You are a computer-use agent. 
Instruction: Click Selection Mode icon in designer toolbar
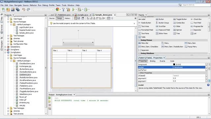(75, 18)
